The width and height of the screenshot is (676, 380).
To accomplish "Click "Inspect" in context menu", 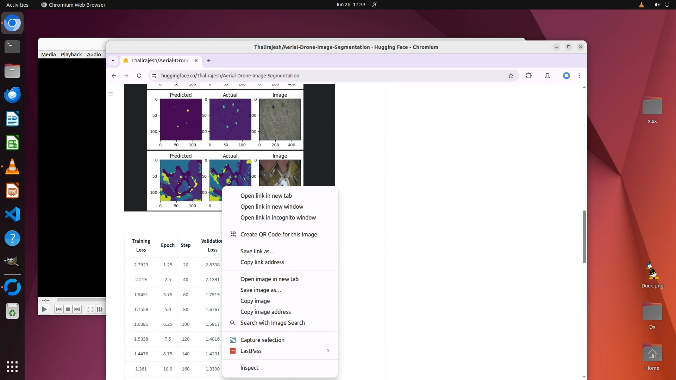I will (x=249, y=368).
